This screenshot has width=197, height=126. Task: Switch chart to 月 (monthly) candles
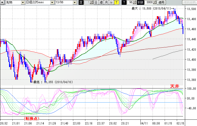click(106, 3)
